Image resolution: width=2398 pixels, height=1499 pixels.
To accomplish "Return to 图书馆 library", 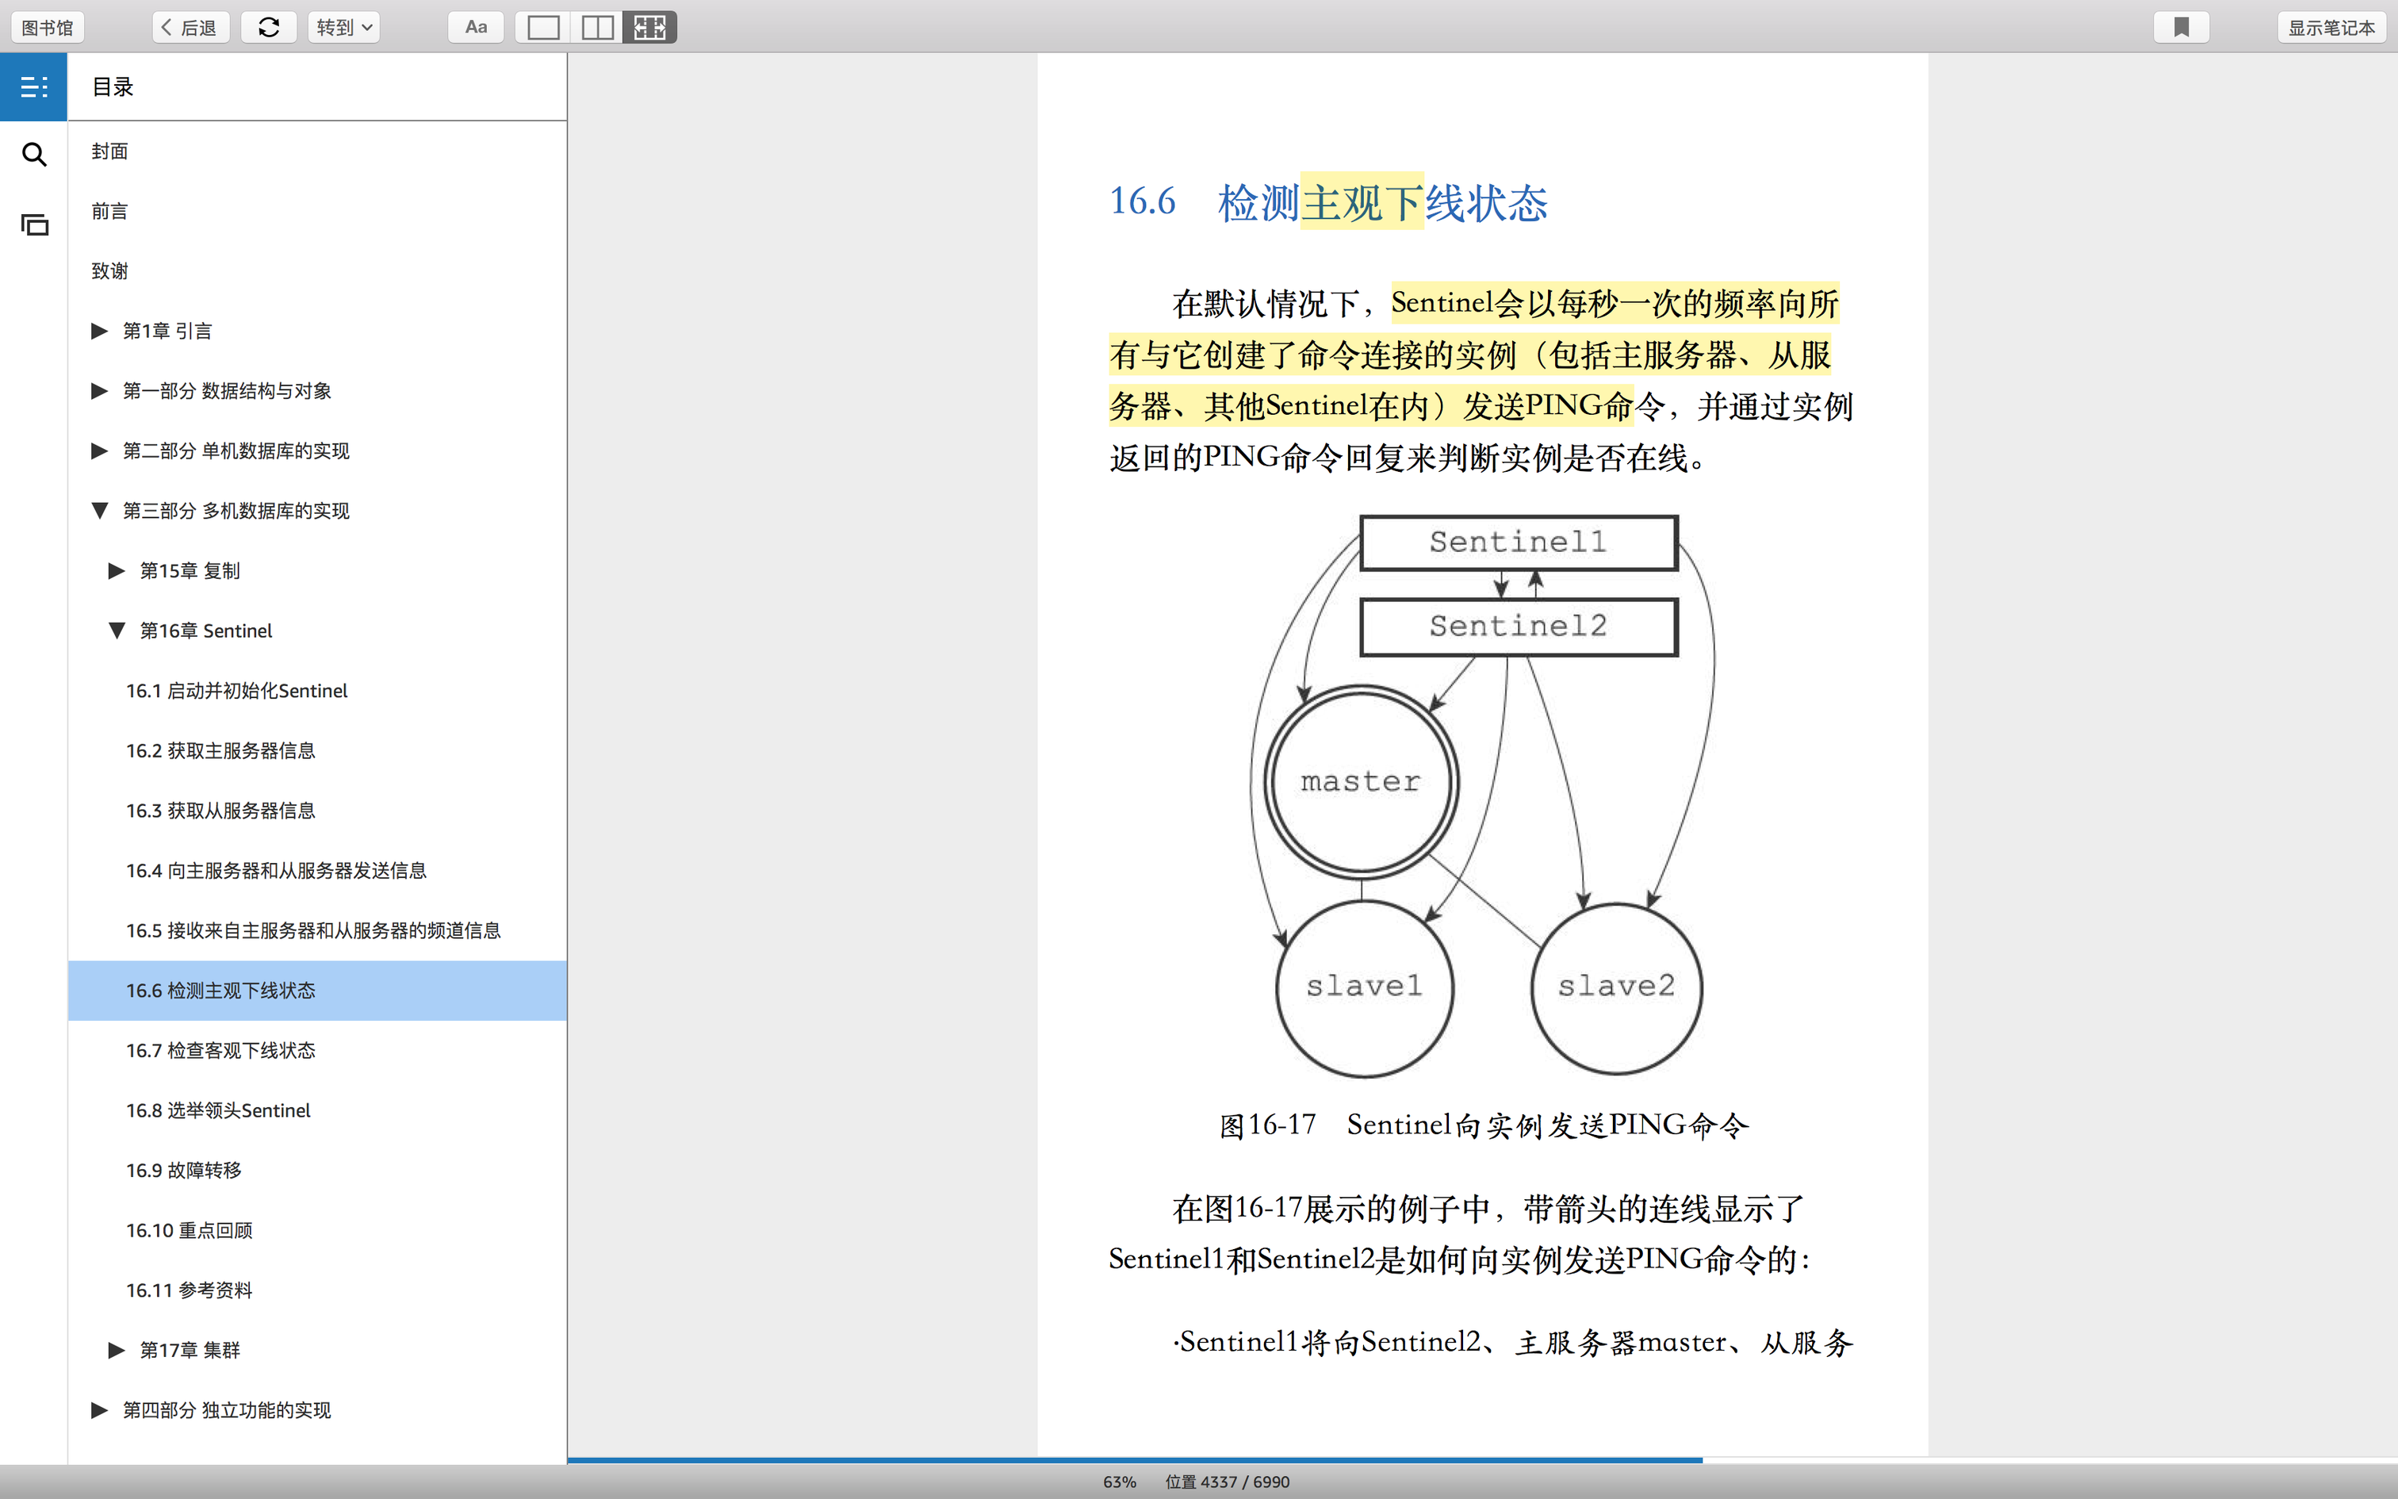I will tap(48, 28).
